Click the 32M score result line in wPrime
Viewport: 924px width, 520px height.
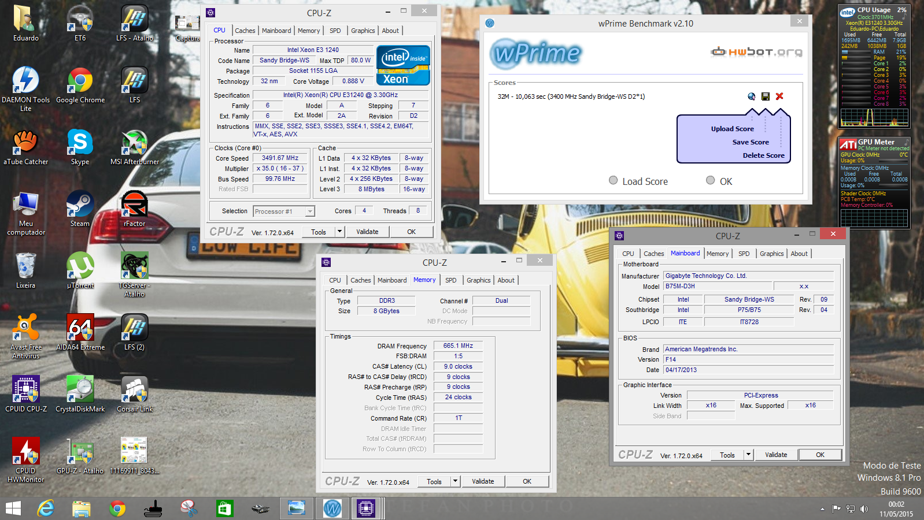pos(571,96)
